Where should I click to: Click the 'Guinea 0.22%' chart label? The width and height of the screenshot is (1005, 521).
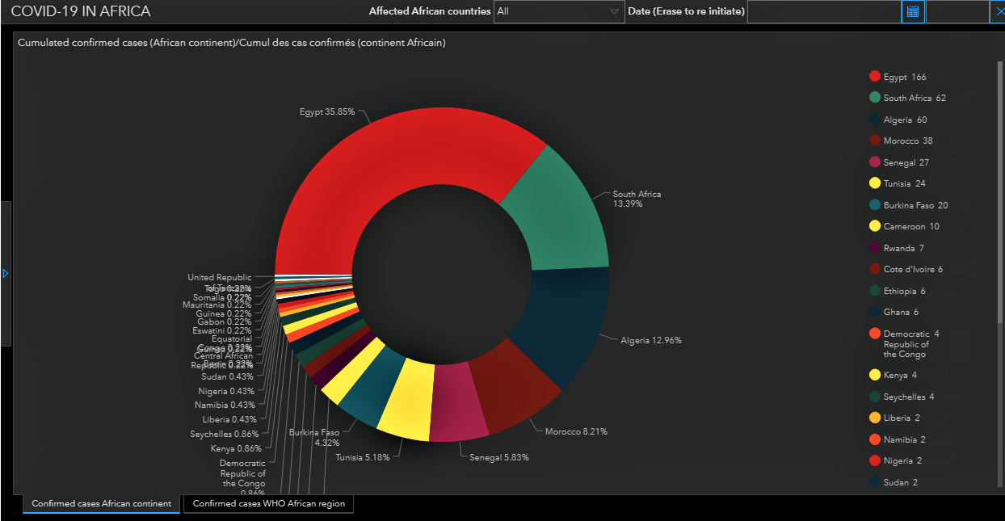[224, 313]
